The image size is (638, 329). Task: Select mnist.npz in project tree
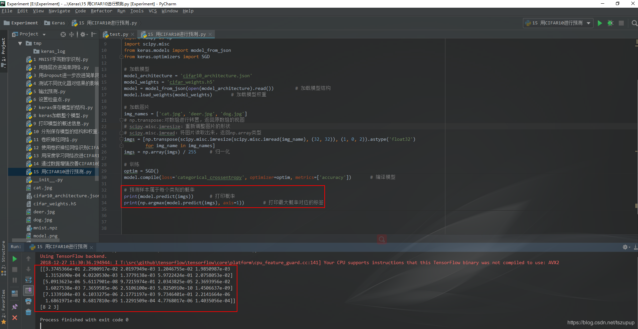(42, 228)
